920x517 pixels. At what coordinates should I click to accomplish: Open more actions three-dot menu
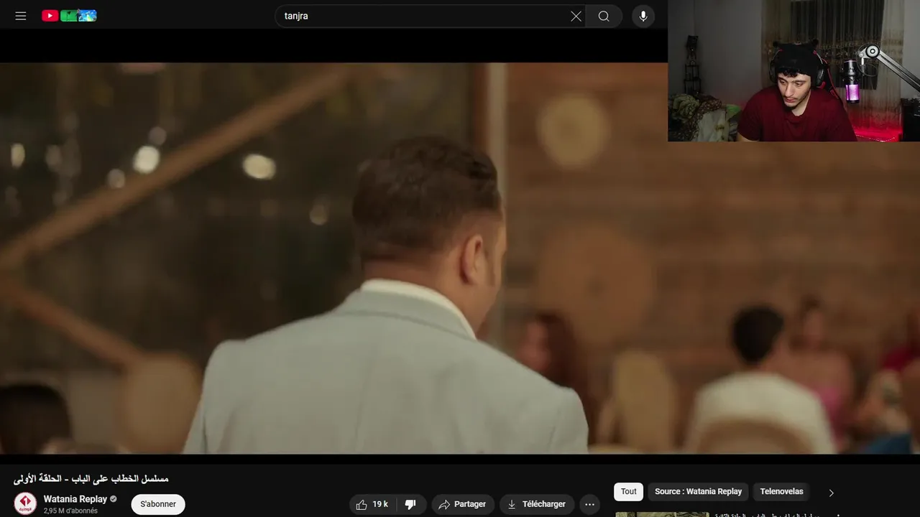pyautogui.click(x=589, y=504)
